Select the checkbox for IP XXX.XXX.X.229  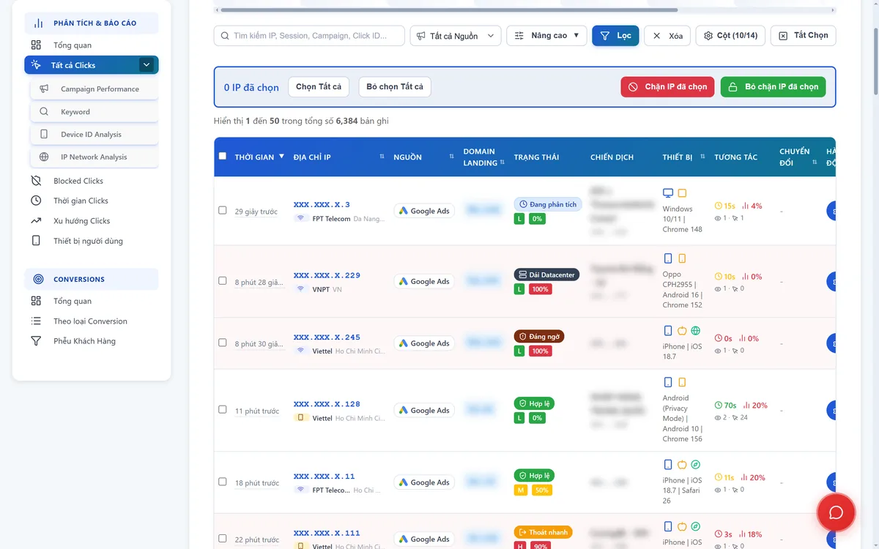223,280
